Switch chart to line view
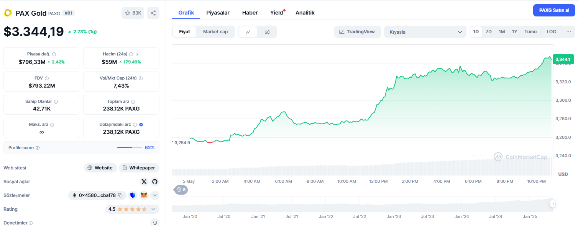Viewport: 578px width, 226px height. [248, 32]
